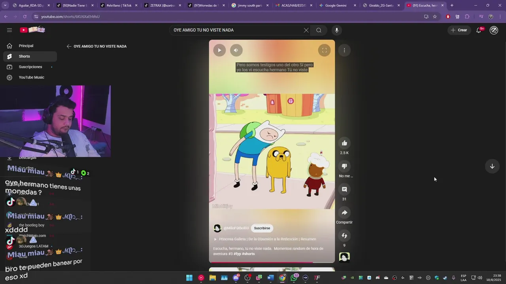Mute the short's audio
This screenshot has width=506, height=284.
[236, 50]
